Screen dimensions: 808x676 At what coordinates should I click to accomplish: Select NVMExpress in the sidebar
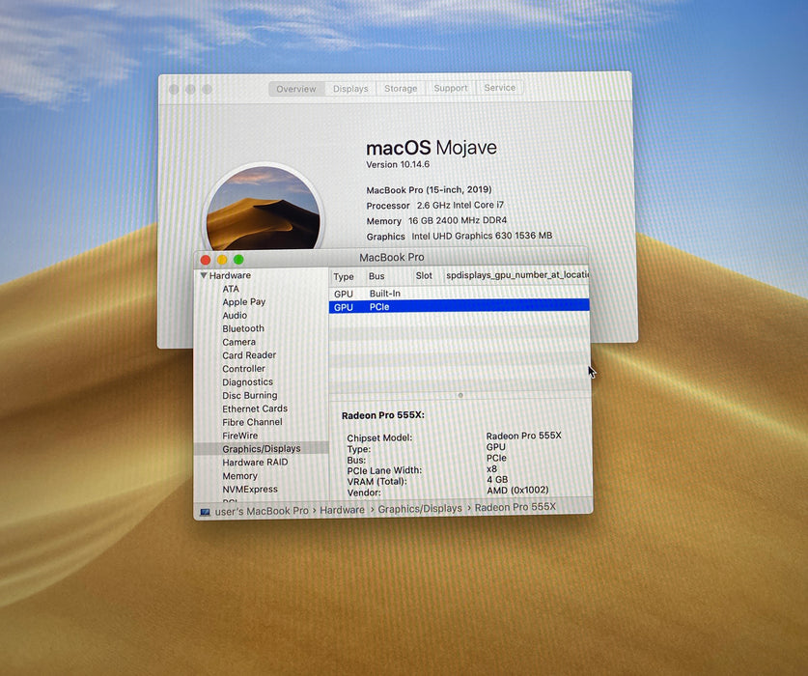point(250,489)
